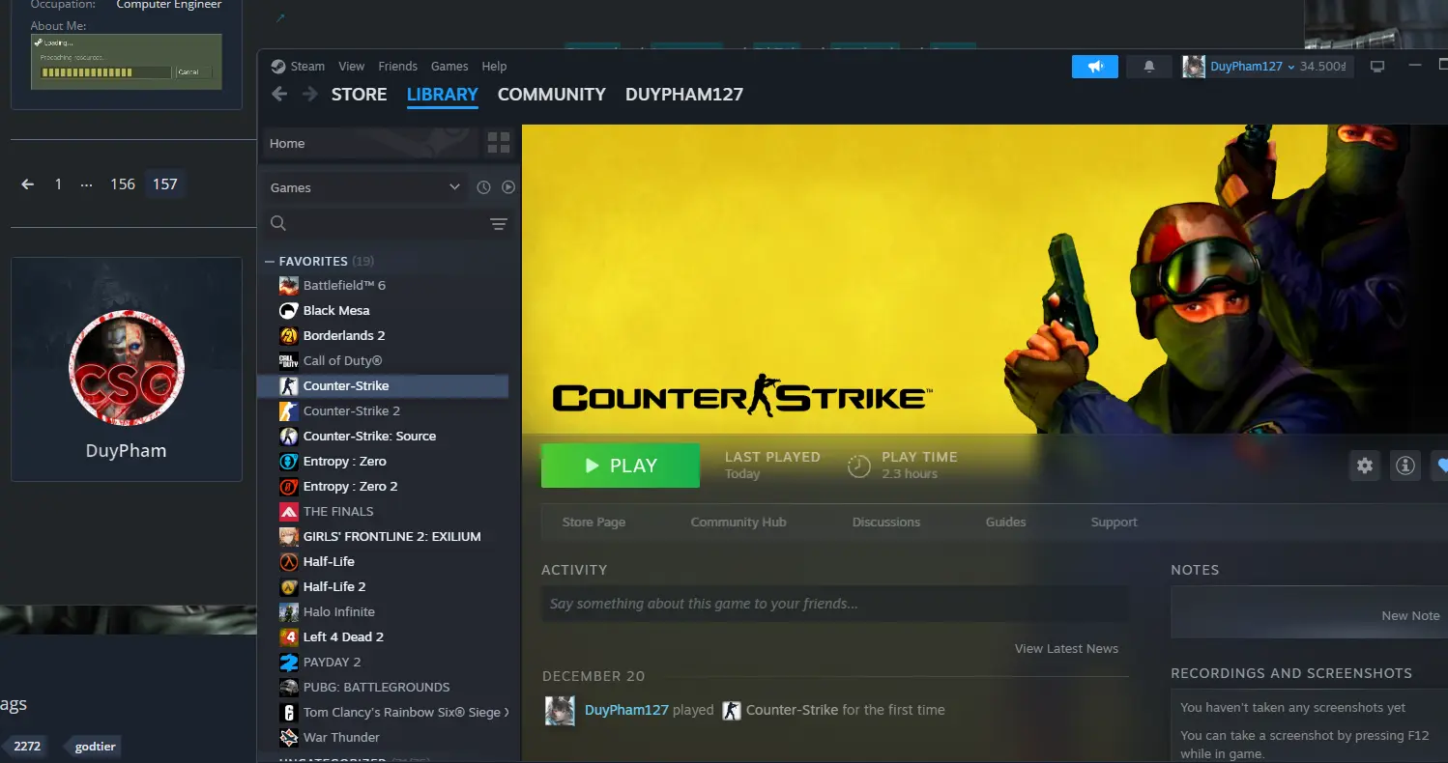
Task: Click the Borderlands 2 game icon
Action: [289, 335]
